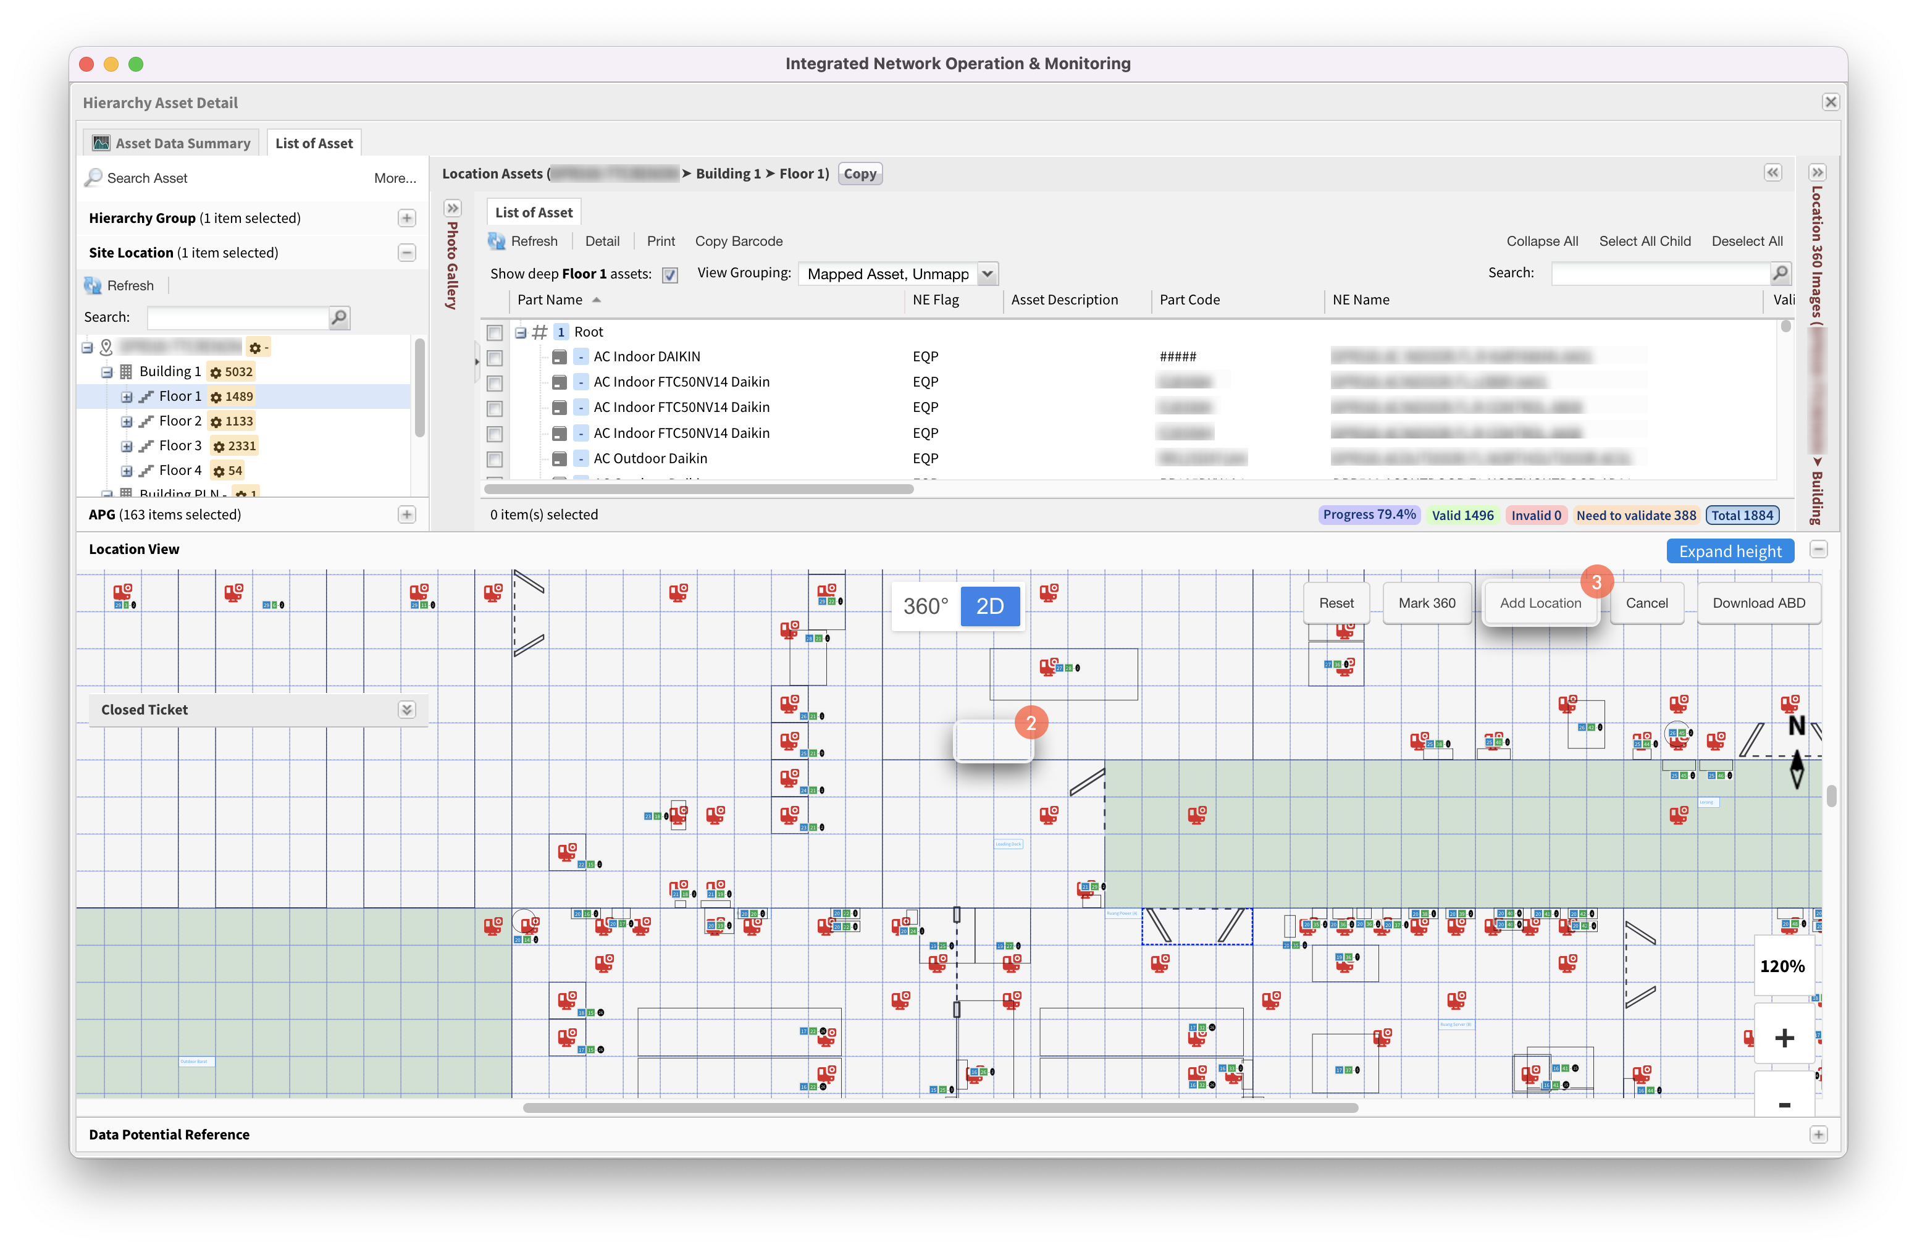Check the Root row checkbox
Screen dimensions: 1917x1250
click(495, 332)
